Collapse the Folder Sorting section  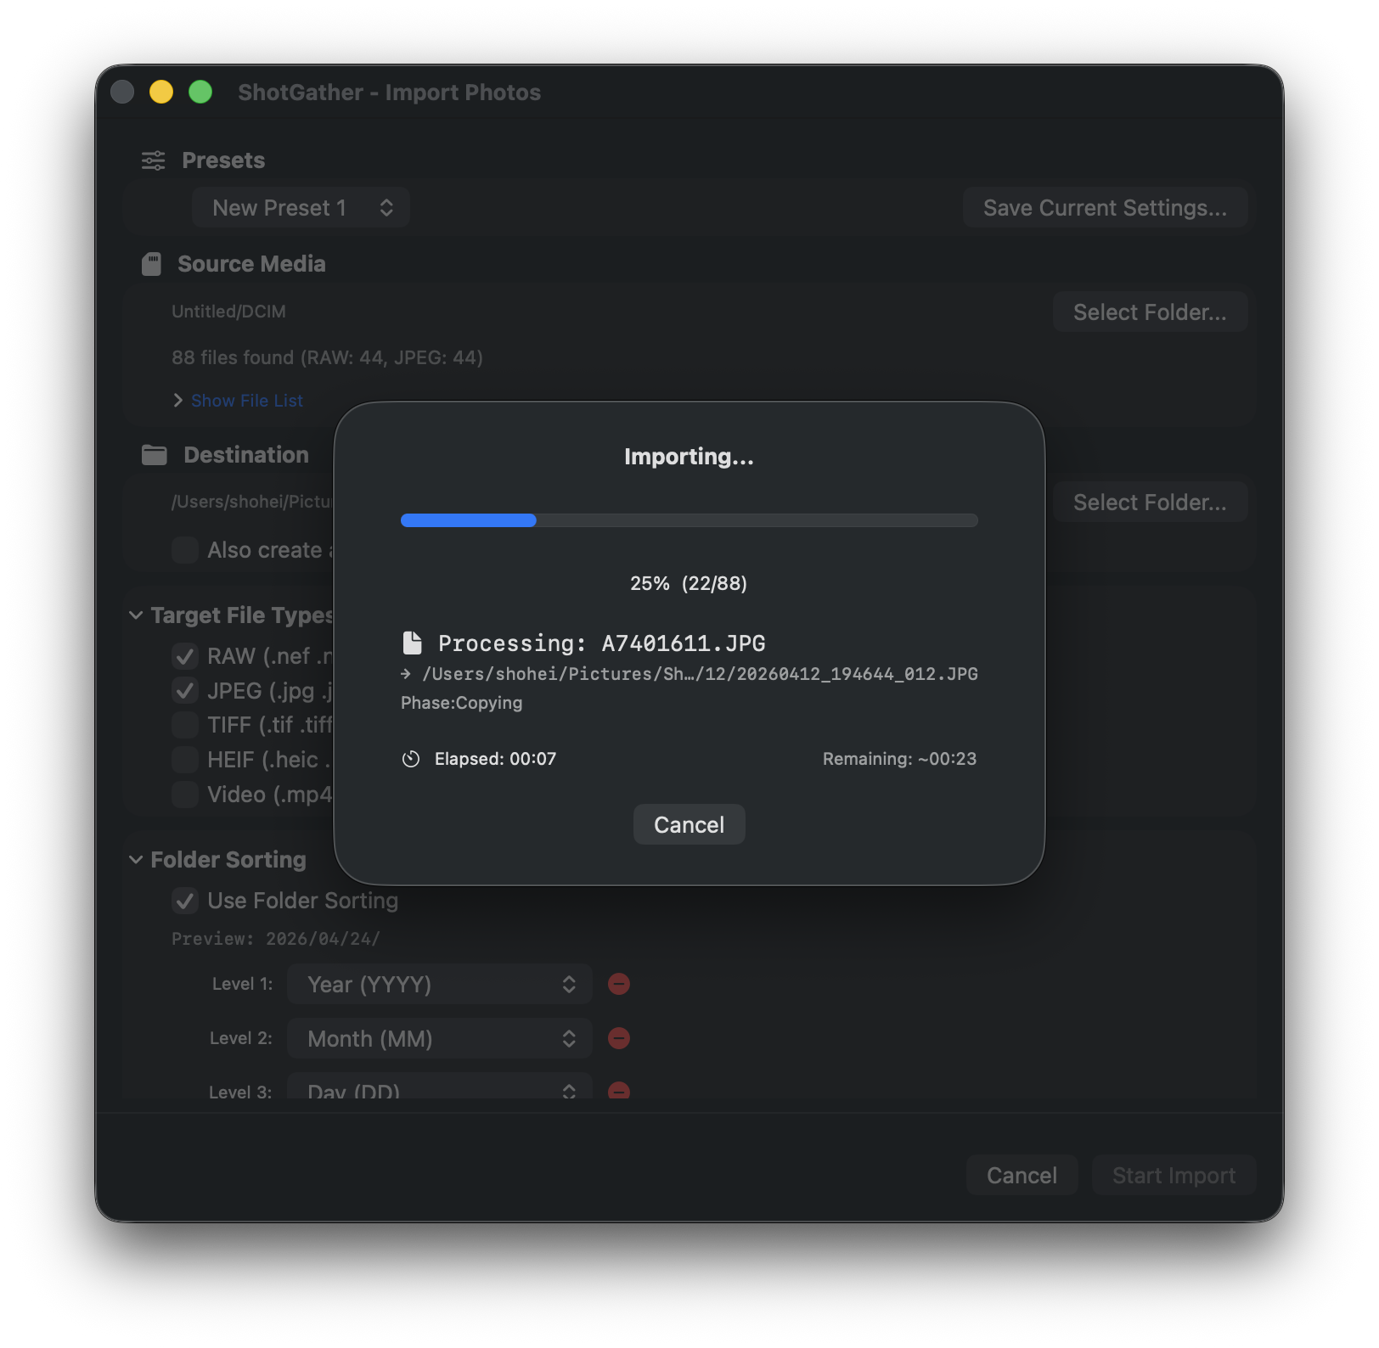(136, 860)
